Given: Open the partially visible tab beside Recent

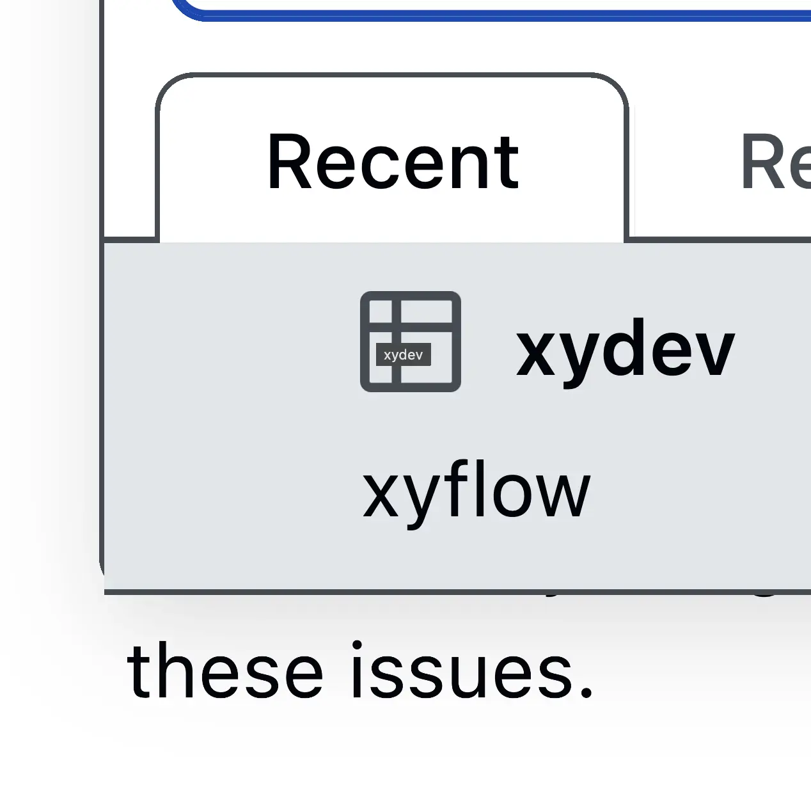Looking at the screenshot, I should pyautogui.click(x=774, y=161).
